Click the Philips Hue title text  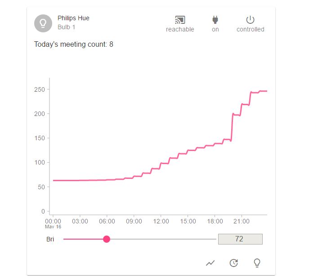coord(73,18)
